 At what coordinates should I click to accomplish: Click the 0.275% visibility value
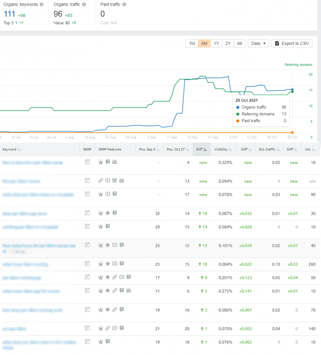225,291
